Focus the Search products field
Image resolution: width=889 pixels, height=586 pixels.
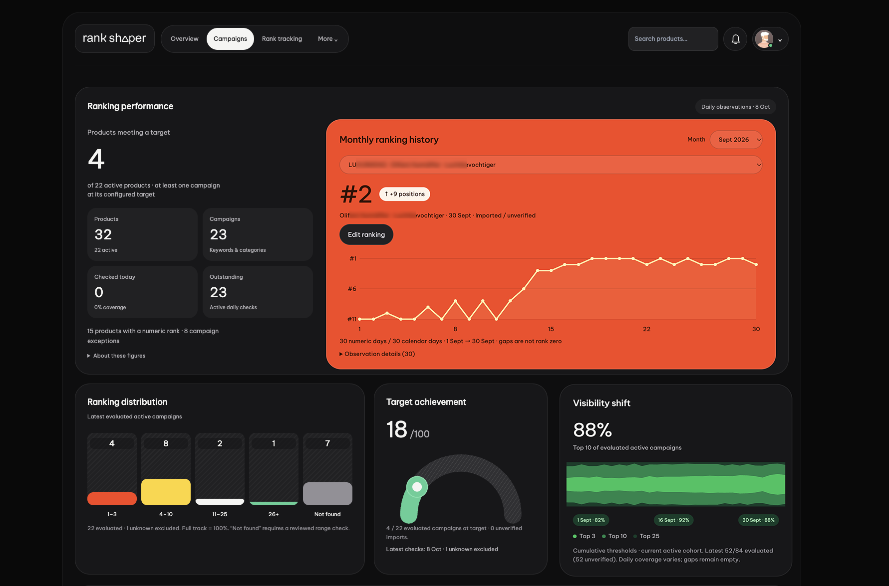pyautogui.click(x=673, y=39)
